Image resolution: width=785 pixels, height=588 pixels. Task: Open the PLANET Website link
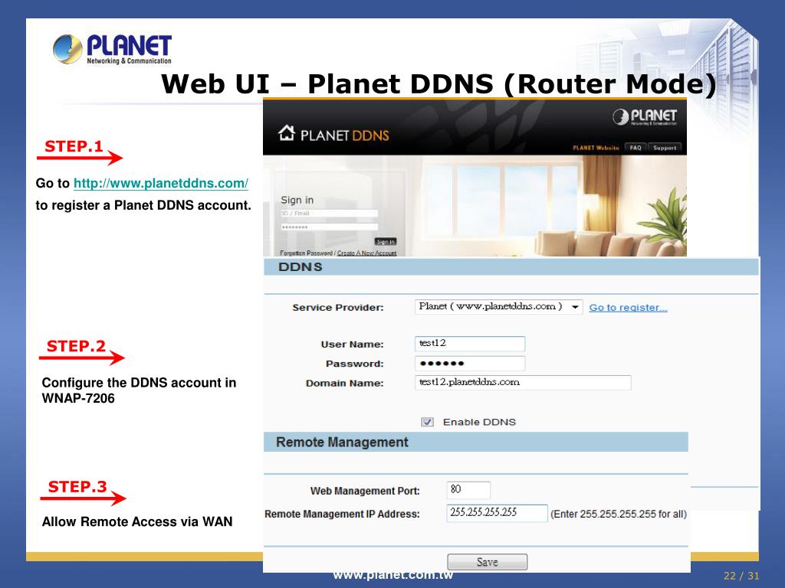point(596,148)
